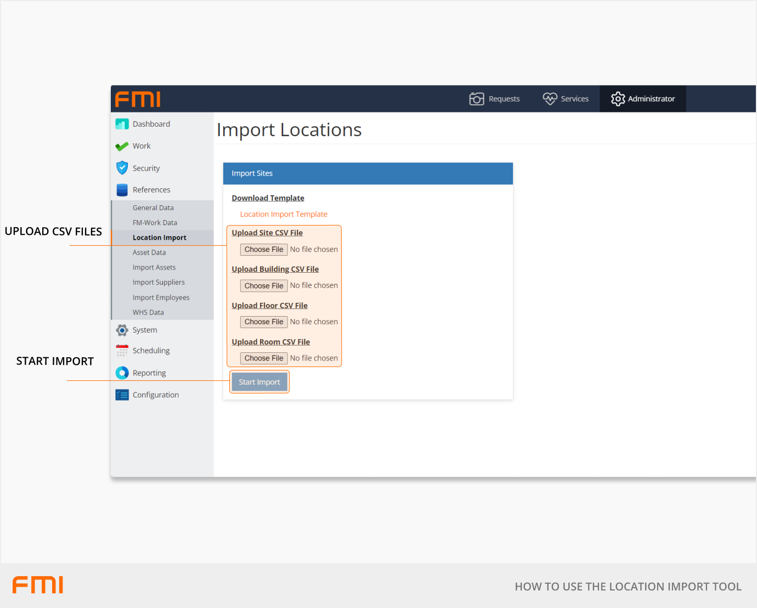Image resolution: width=757 pixels, height=608 pixels.
Task: Open the System gear icon
Action: (122, 330)
